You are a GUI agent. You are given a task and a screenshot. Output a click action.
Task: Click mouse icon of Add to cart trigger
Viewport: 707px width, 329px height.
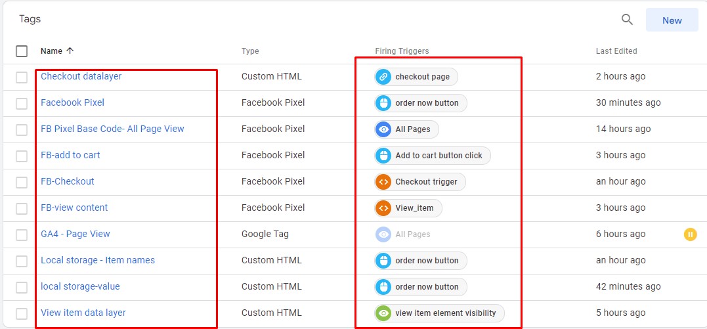383,156
